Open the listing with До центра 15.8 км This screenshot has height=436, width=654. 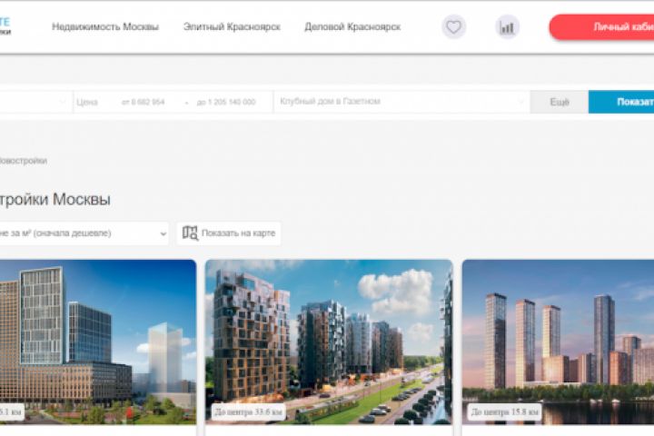click(558, 342)
